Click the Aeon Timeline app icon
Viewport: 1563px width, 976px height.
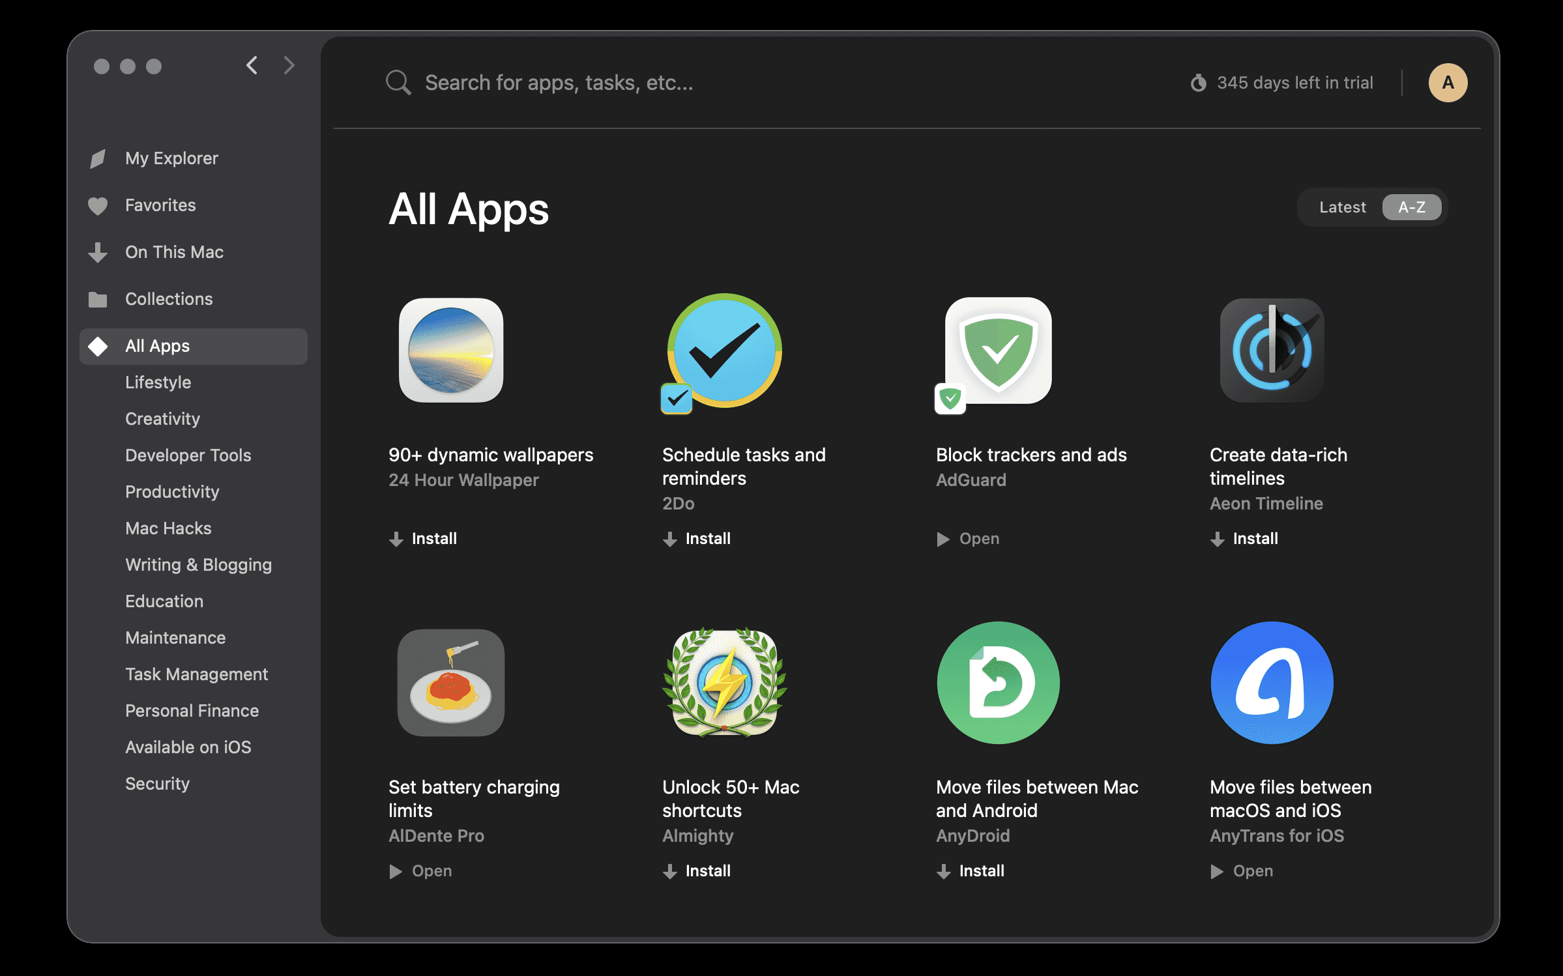point(1272,351)
